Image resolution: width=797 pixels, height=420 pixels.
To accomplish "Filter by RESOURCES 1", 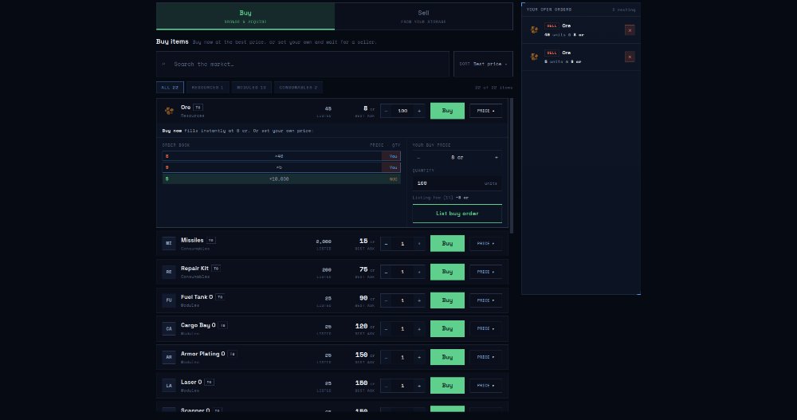I will click(207, 88).
